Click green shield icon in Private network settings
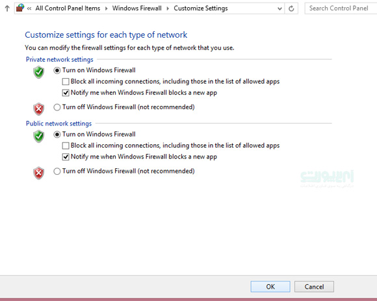 tap(38, 72)
